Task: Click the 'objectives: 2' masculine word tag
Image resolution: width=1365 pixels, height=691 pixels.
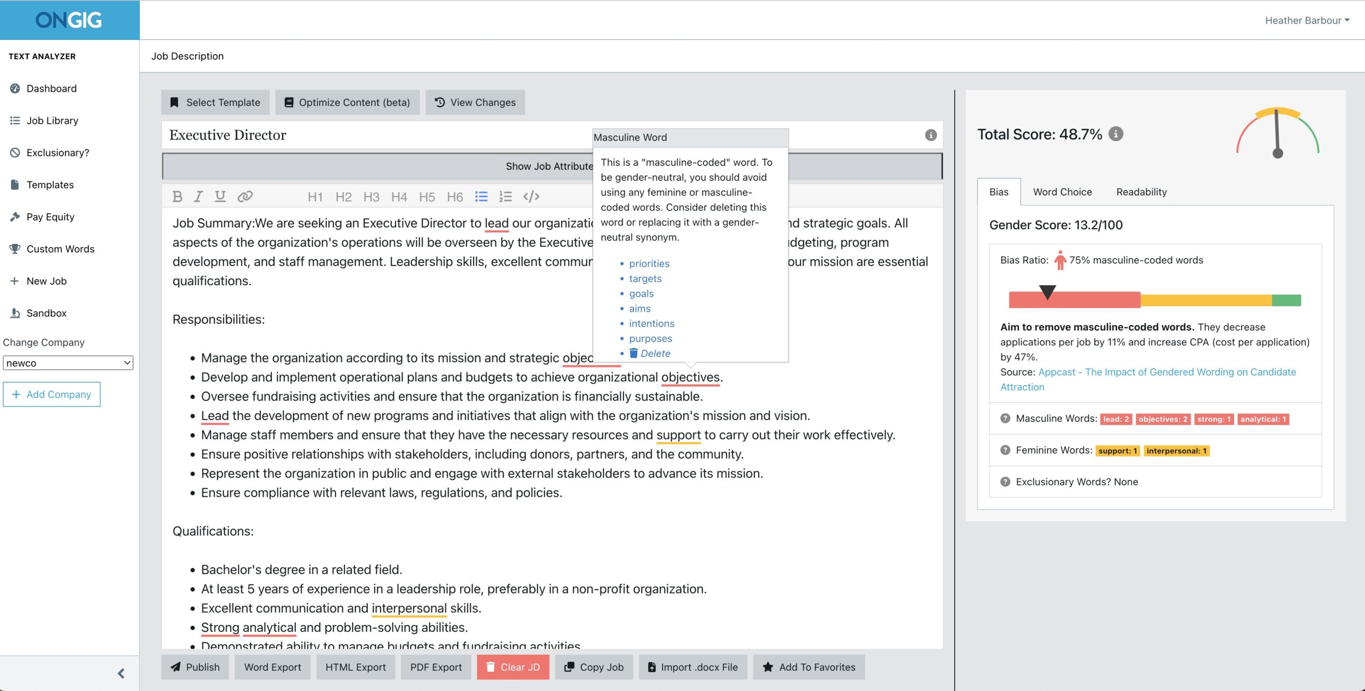Action: (x=1163, y=419)
